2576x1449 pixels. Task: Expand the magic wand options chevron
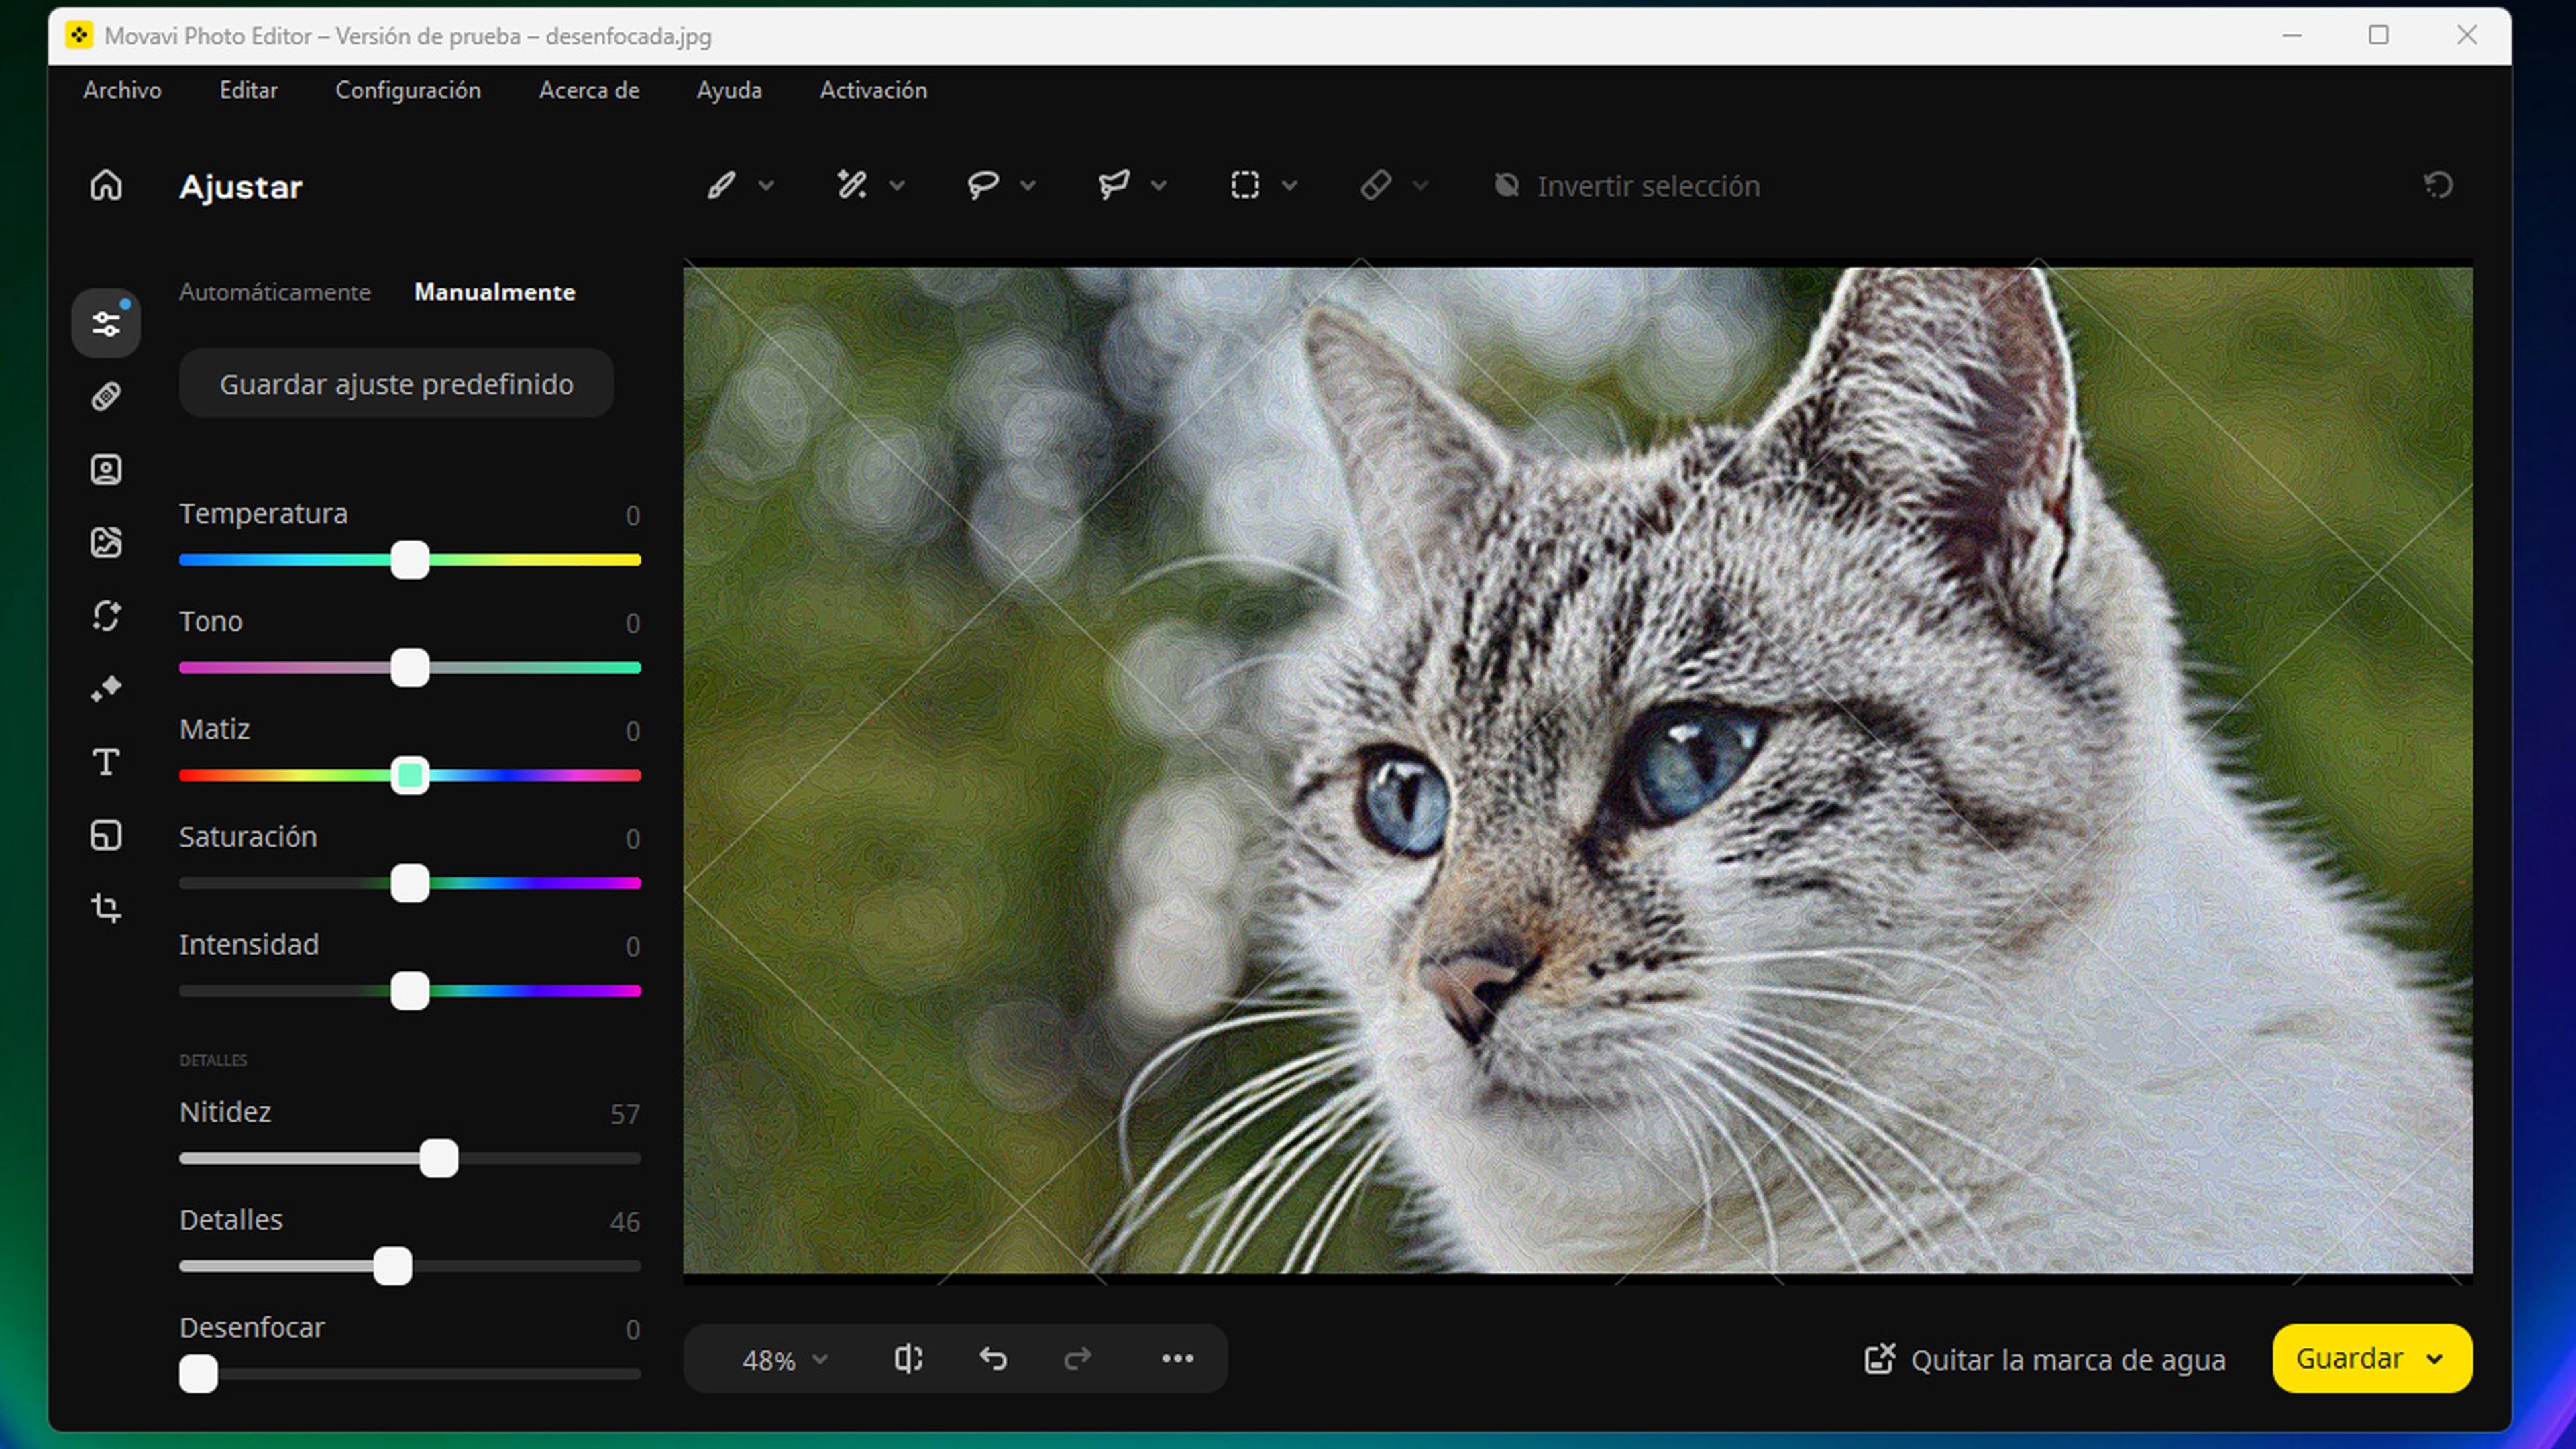898,185
